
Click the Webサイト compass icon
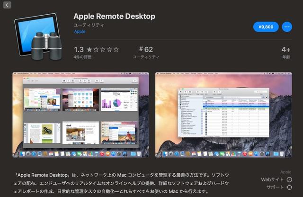[289, 179]
